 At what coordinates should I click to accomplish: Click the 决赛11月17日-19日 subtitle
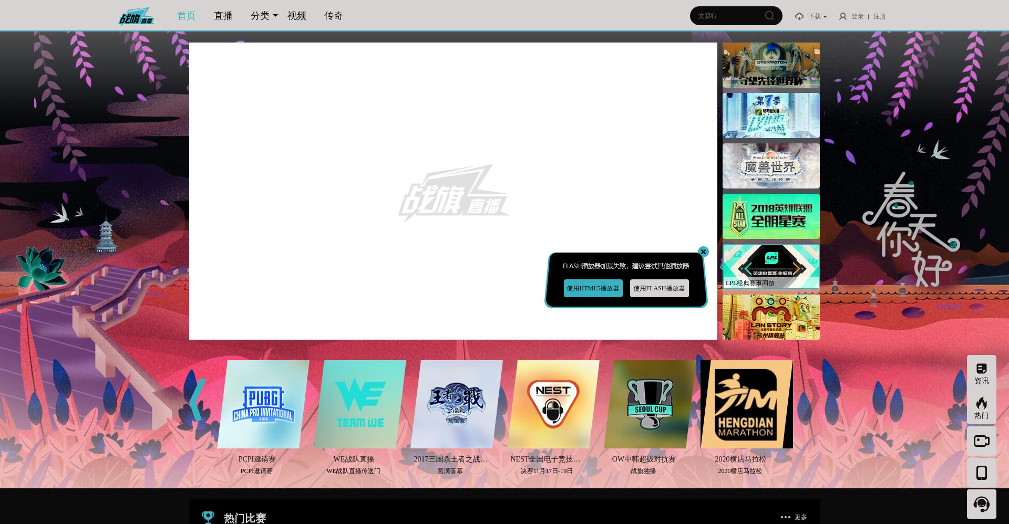(547, 471)
